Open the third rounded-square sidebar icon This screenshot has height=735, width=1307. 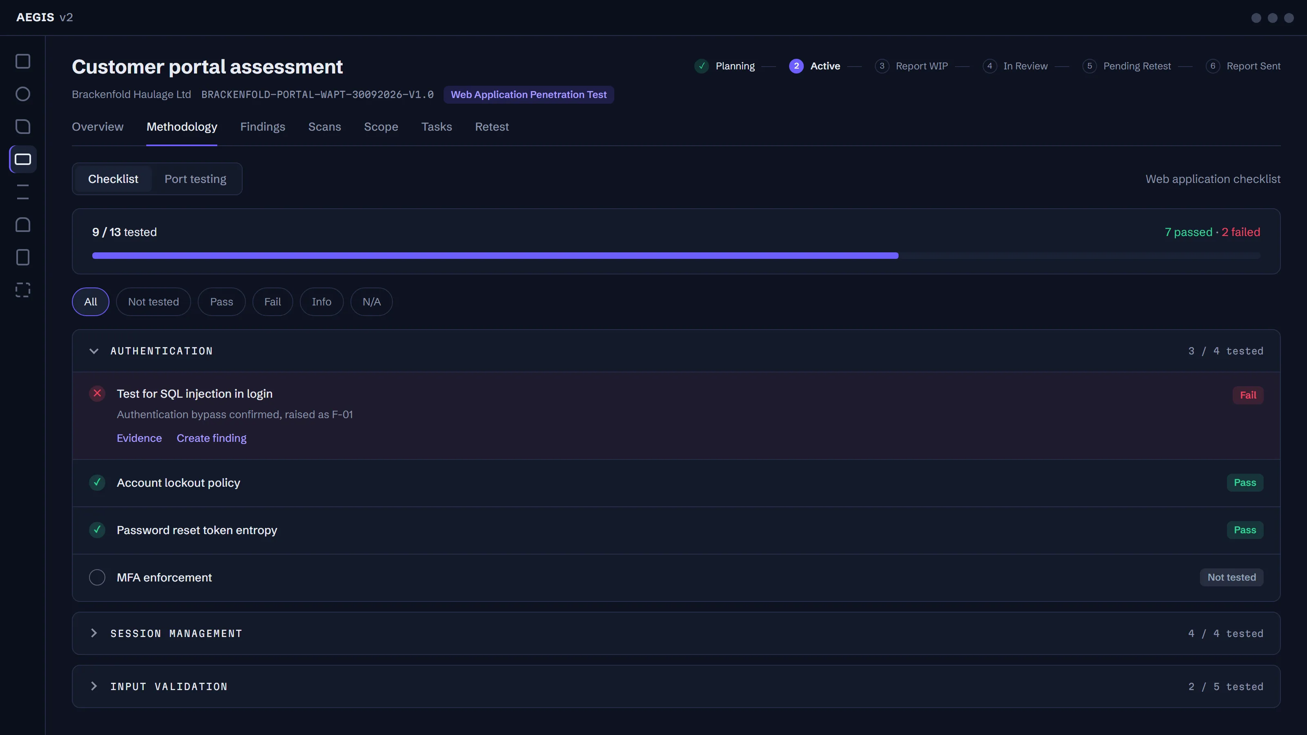23,126
